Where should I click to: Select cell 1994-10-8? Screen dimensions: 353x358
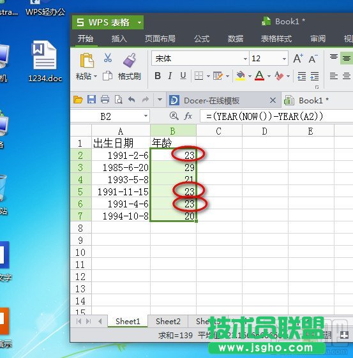coord(121,216)
